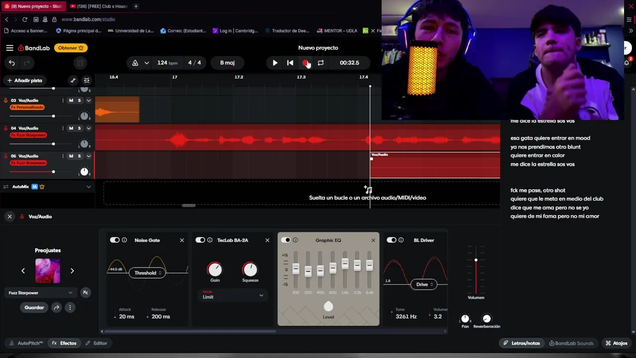Viewport: 636px width, 358px height.
Task: Switch to the Efectos tab
Action: 64,343
